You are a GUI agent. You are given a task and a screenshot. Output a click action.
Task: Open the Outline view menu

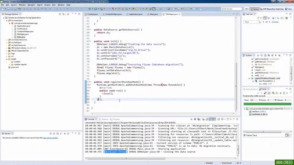tap(283, 55)
